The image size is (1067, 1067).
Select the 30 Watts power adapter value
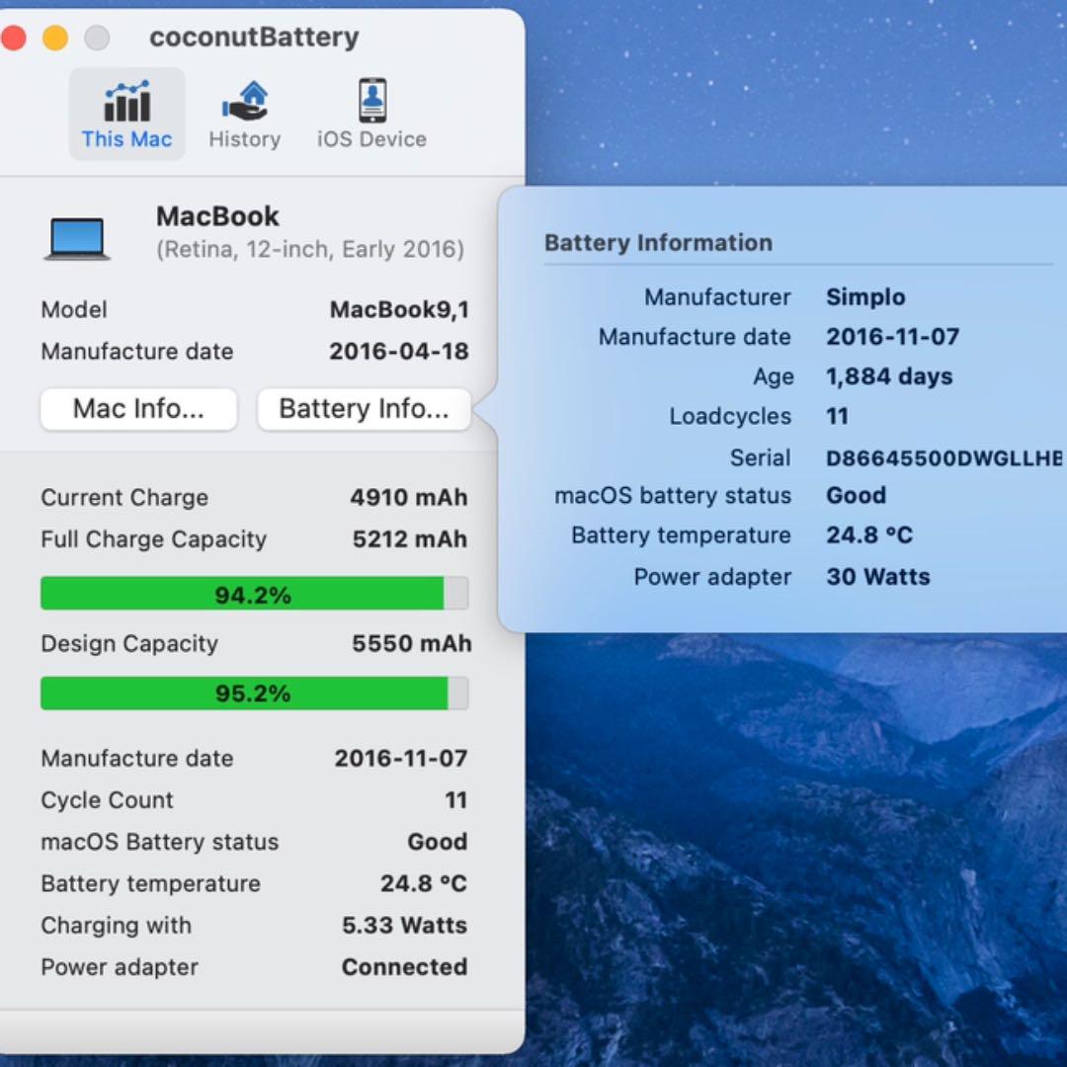click(878, 577)
